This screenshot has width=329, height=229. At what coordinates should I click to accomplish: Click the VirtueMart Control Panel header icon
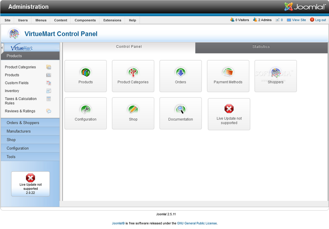click(14, 33)
